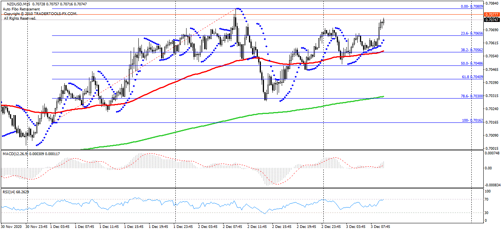Select the 3 Dec 07:45 time label
The height and width of the screenshot is (231, 501).
[380, 227]
